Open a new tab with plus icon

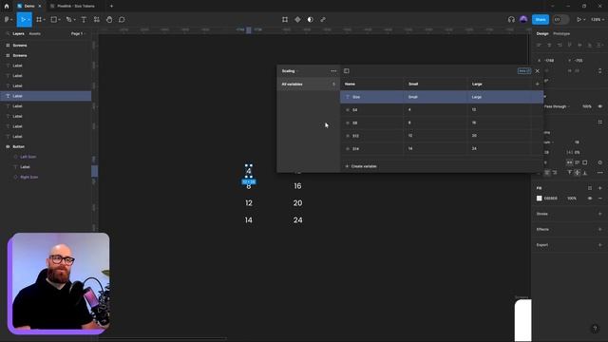tap(111, 6)
